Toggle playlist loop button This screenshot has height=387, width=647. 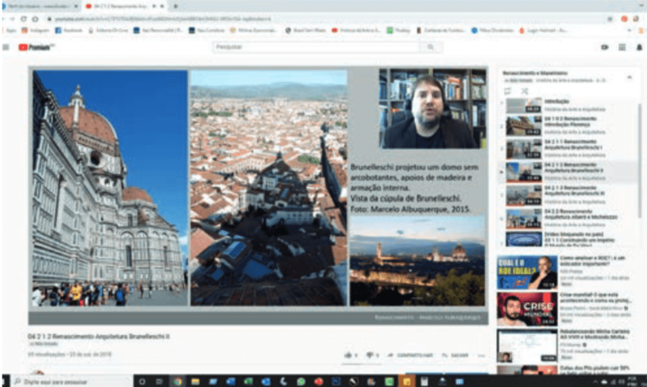click(x=507, y=91)
